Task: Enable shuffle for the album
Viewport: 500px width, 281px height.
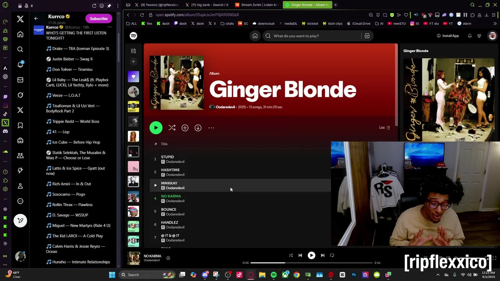Action: (172, 128)
